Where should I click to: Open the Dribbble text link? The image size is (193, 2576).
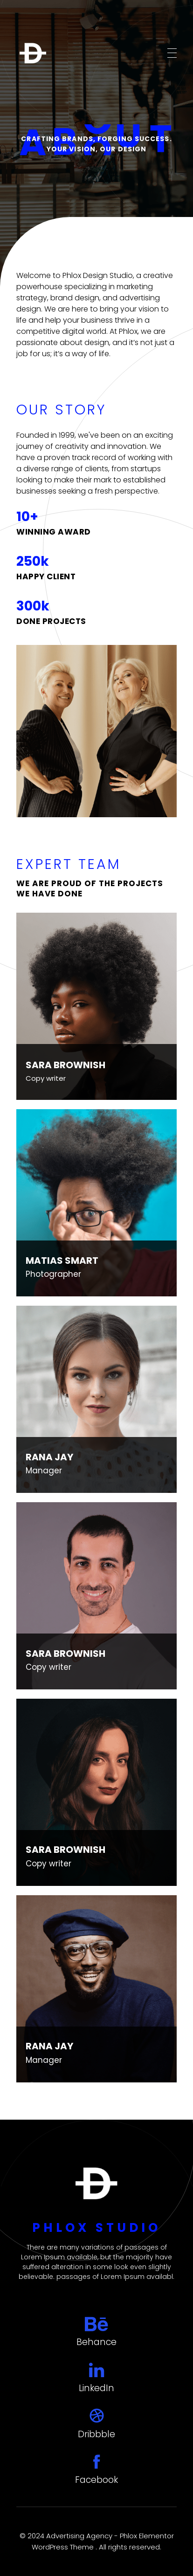96,2433
